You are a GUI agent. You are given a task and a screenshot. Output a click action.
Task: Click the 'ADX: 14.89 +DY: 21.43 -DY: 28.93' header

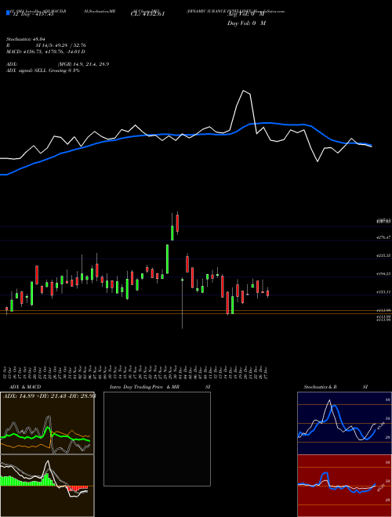(x=49, y=396)
